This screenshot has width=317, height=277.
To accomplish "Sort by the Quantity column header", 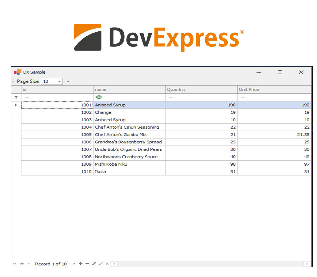I will tap(201, 89).
